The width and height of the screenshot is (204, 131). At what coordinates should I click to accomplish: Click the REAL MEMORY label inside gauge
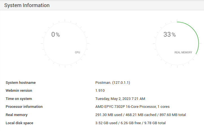click(183, 53)
